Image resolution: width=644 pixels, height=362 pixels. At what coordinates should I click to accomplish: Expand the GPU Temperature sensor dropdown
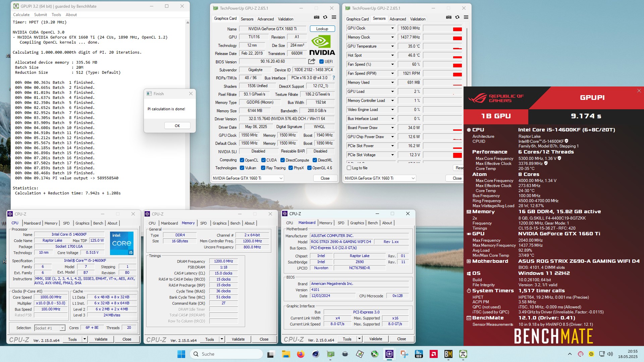pyautogui.click(x=392, y=46)
